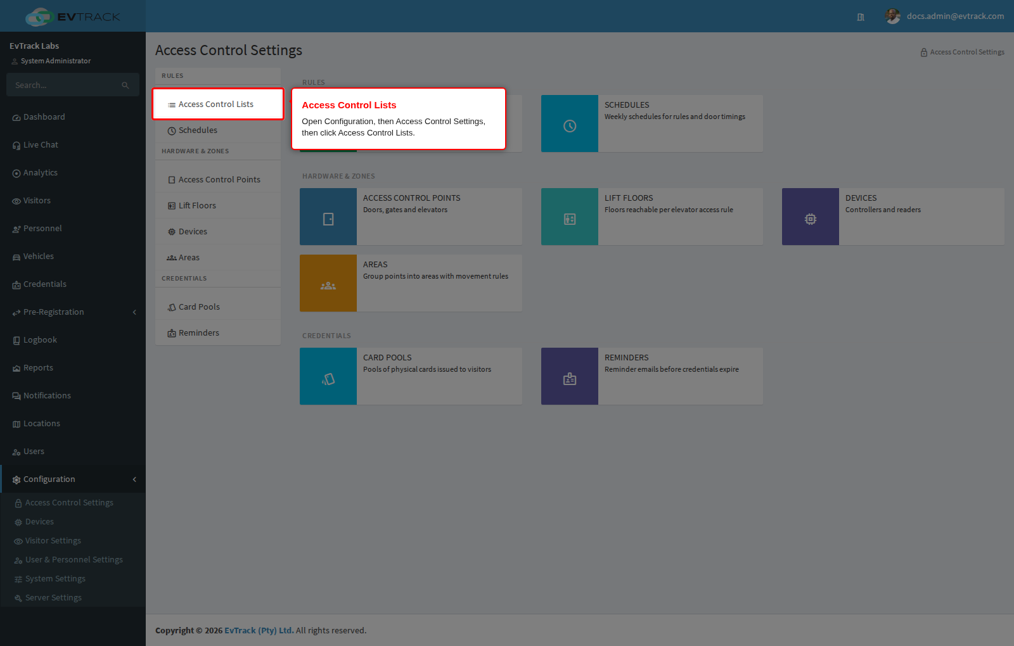Click the Schedules clock tile icon

click(570, 126)
